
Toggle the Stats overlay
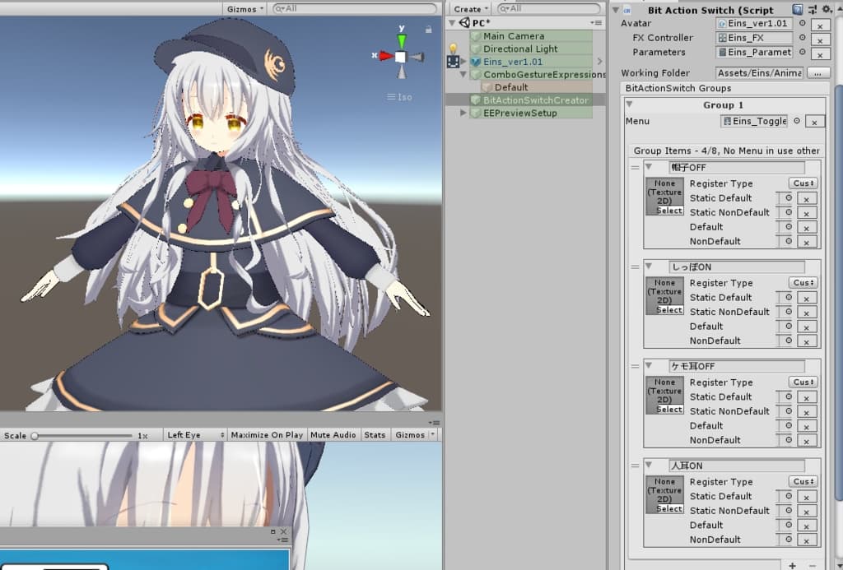coord(375,435)
